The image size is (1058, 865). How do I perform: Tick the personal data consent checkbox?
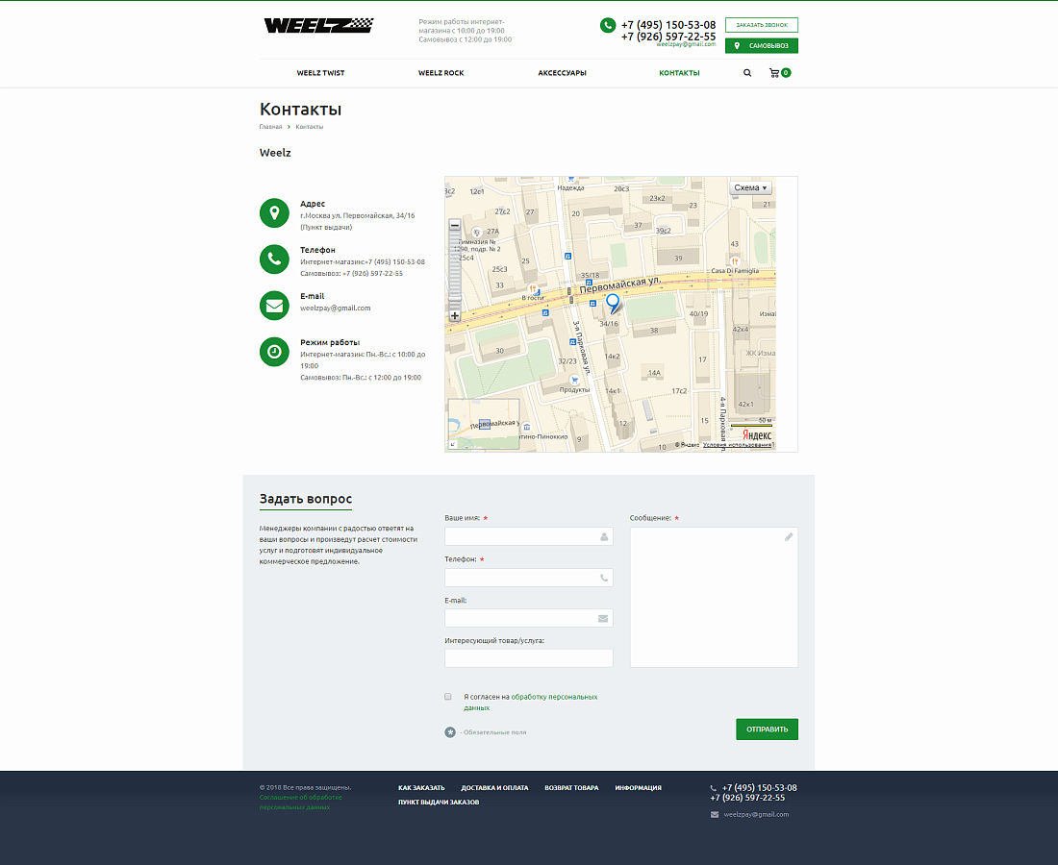[448, 697]
